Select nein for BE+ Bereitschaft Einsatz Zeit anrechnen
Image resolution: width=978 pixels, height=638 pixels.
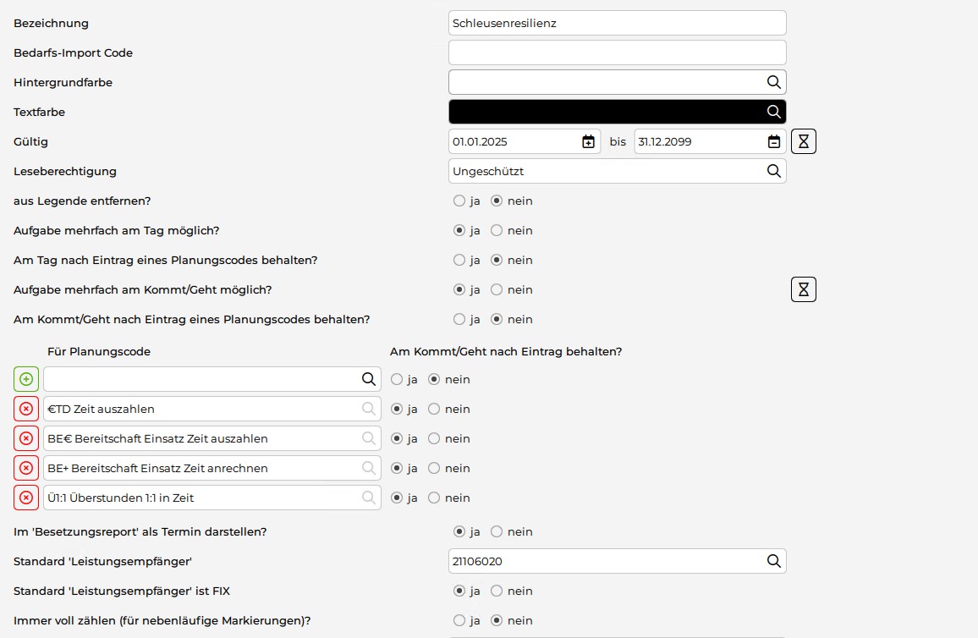[434, 469]
